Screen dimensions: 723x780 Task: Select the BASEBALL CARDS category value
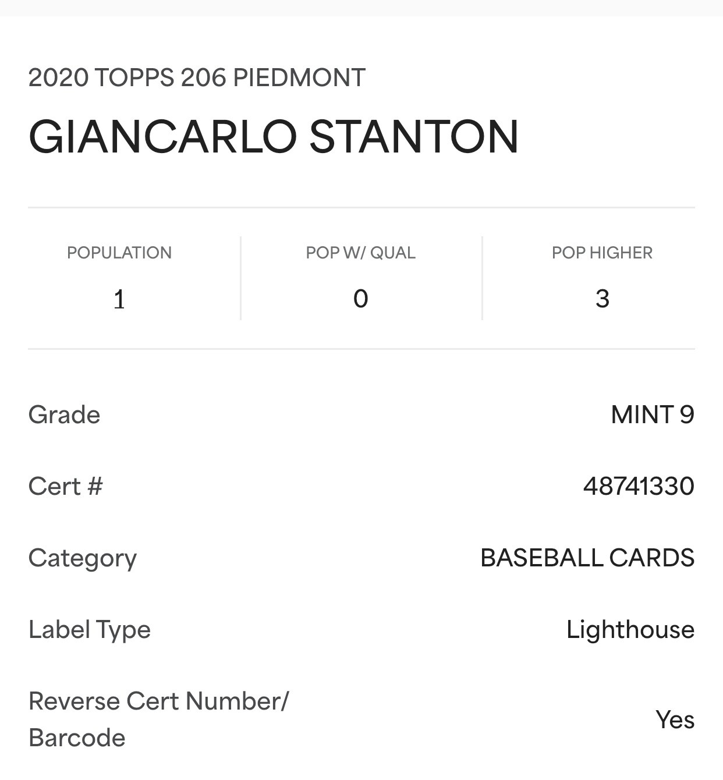point(587,558)
